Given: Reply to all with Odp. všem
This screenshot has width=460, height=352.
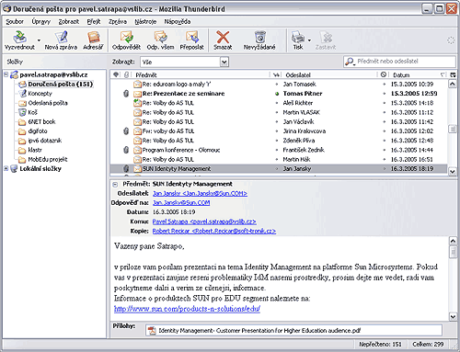Looking at the screenshot, I should click(160, 40).
